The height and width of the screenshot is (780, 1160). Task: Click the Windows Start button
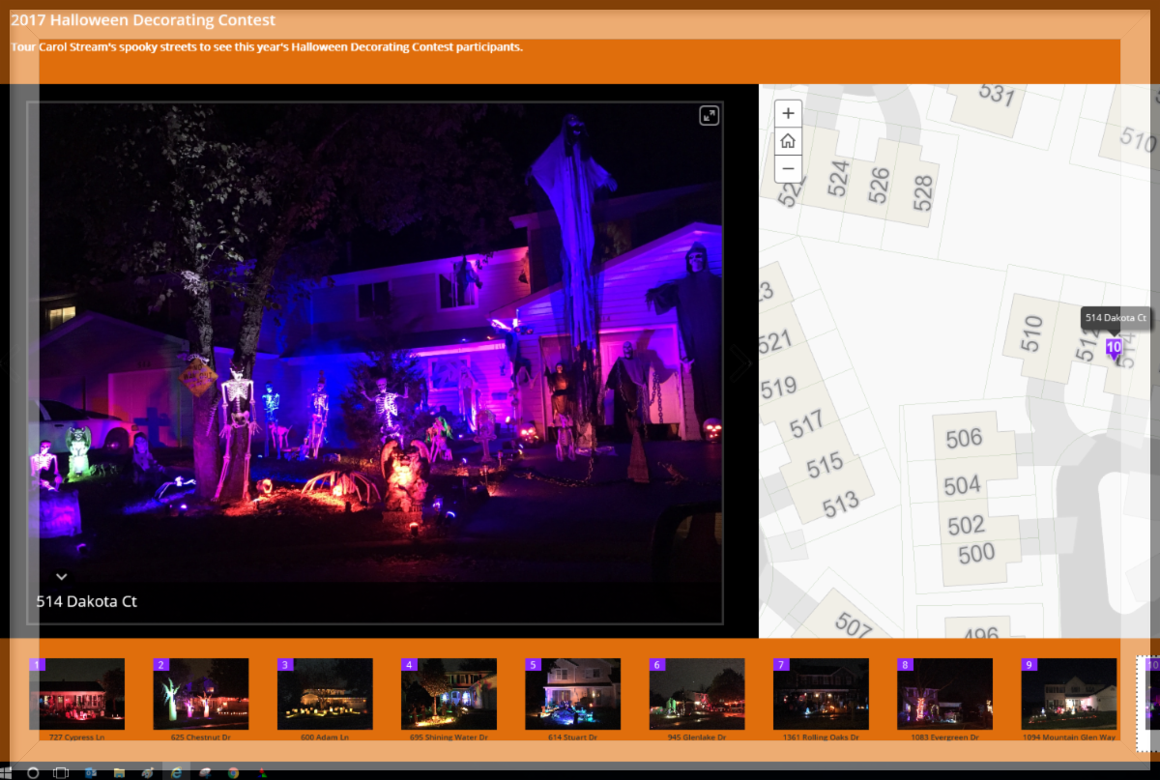click(x=8, y=772)
